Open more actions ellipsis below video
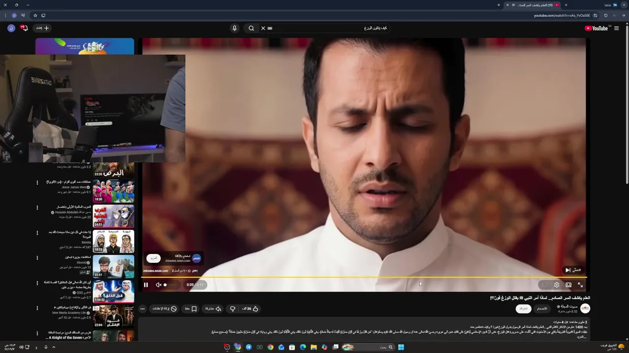Image resolution: width=629 pixels, height=353 pixels. [143, 309]
